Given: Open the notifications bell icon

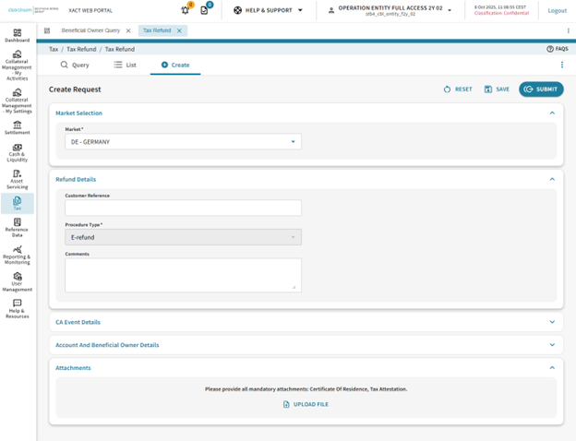Looking at the screenshot, I should click(186, 10).
